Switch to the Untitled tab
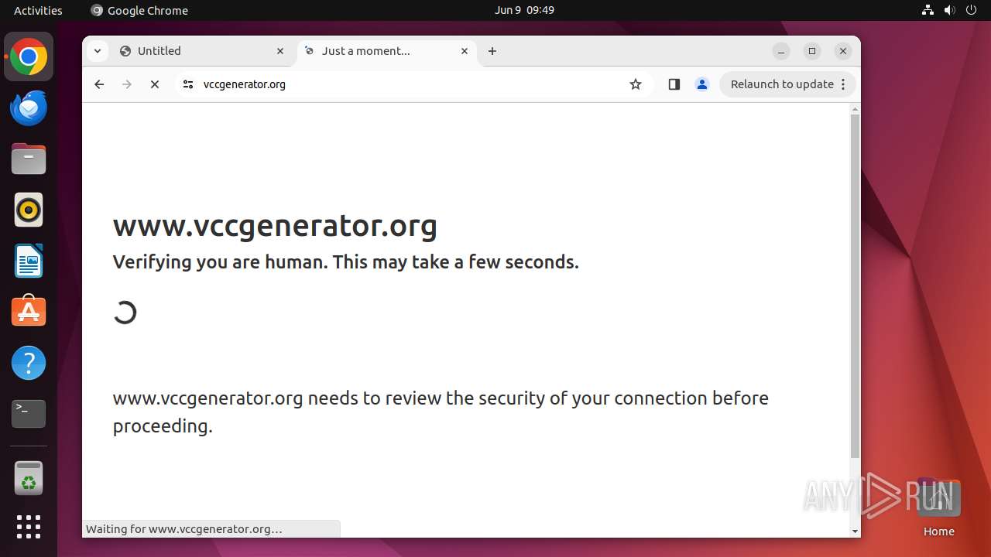The width and height of the screenshot is (991, 557). pos(201,51)
